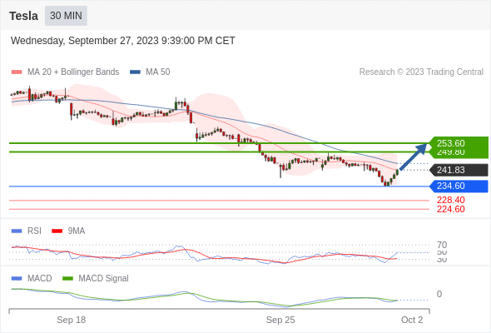Click the 30 MIN timeframe badge
This screenshot has height=333, width=491.
click(x=66, y=16)
